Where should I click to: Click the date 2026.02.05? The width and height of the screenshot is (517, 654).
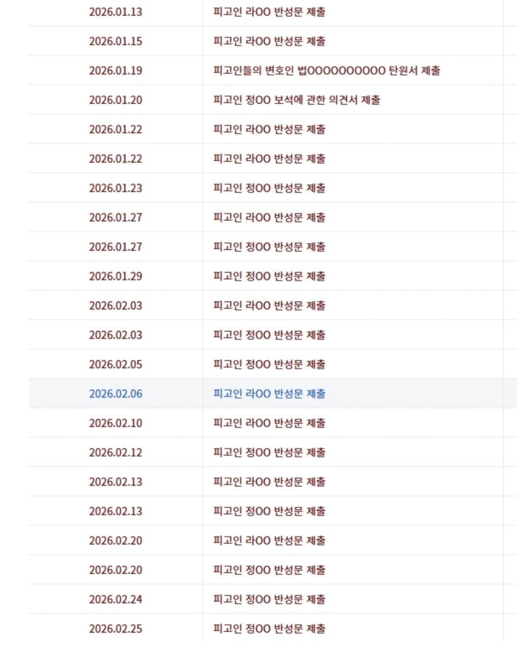(116, 364)
